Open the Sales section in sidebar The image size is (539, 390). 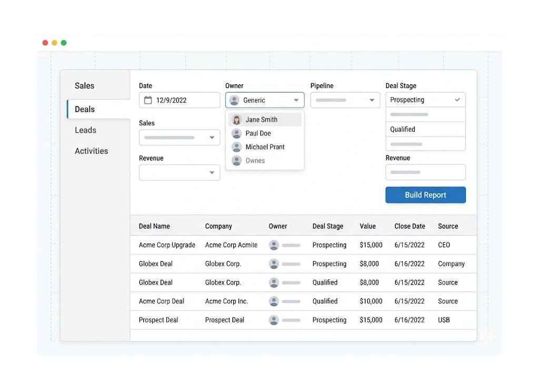85,86
